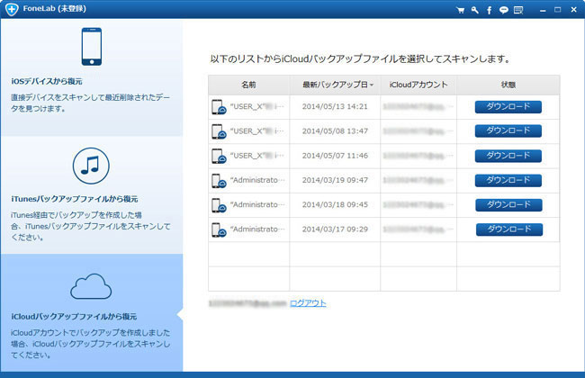Screen dimensions: 585x378
Task: Download the 2014/03/17 09:29 backup
Action: point(508,229)
